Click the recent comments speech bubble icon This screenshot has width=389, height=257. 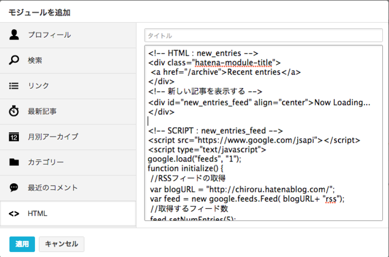[14, 188]
